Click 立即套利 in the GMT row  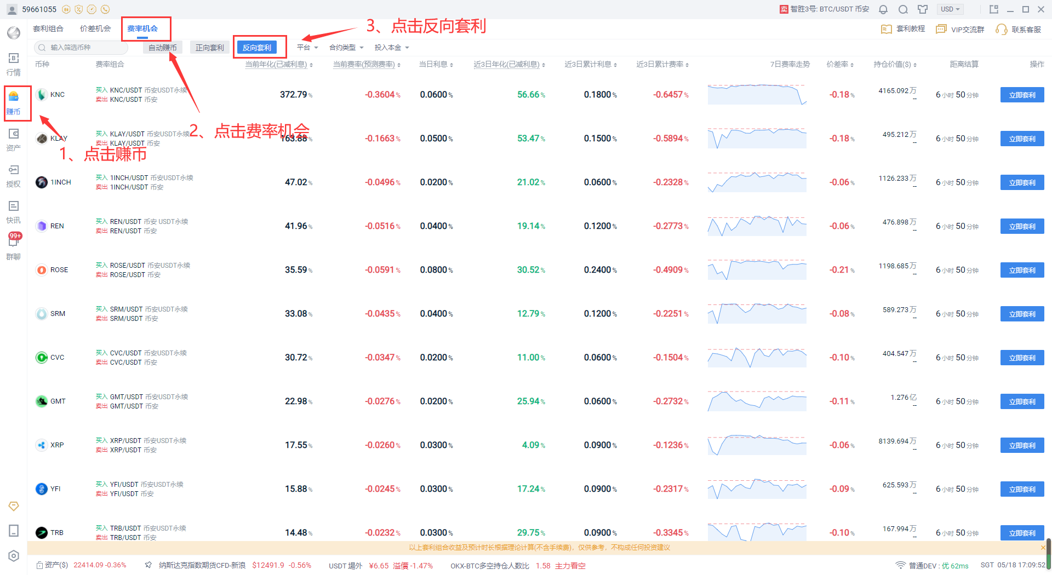pyautogui.click(x=1022, y=401)
